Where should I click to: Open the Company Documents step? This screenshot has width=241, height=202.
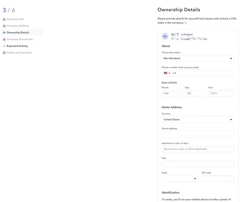[20, 39]
